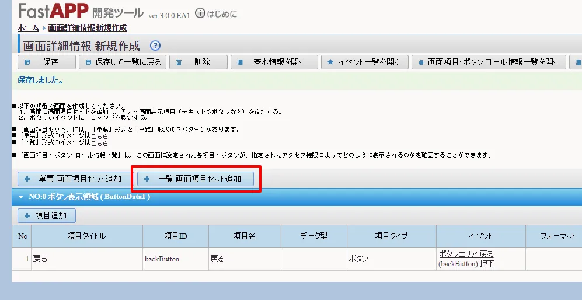Click the plus icon on 一覧 画面項目セット追加
The width and height of the screenshot is (582, 300).
coord(147,179)
